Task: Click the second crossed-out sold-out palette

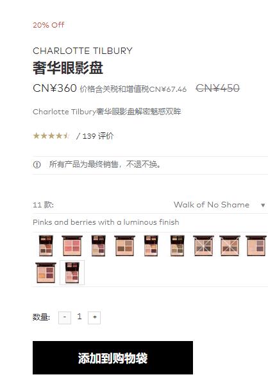Action: pos(230,246)
